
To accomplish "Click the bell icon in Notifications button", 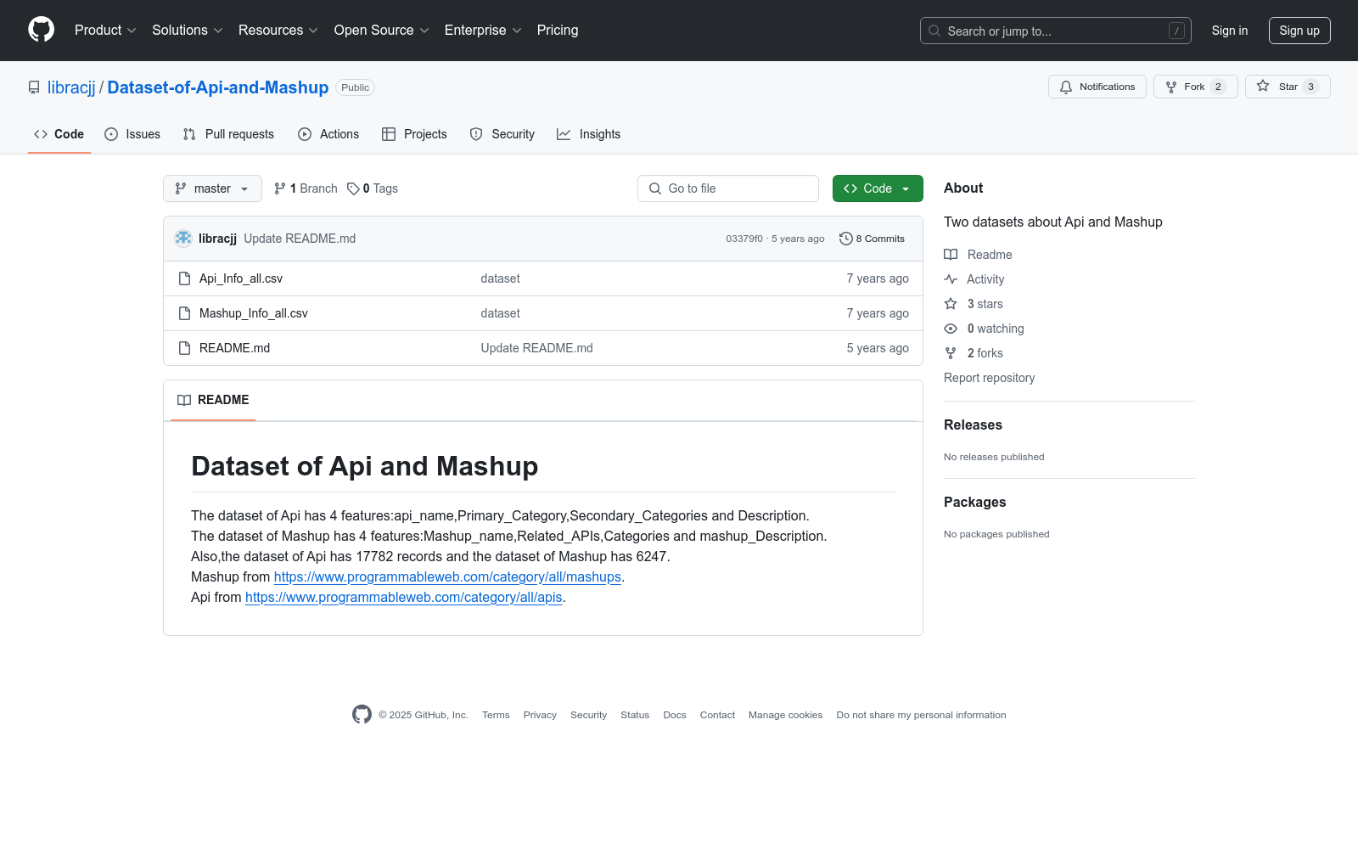I will coord(1066,87).
